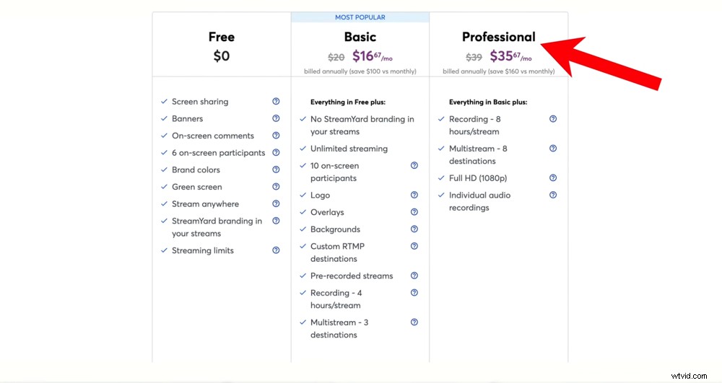Open the help tooltip for Banners
Screen dimensions: 722x383
coord(276,118)
